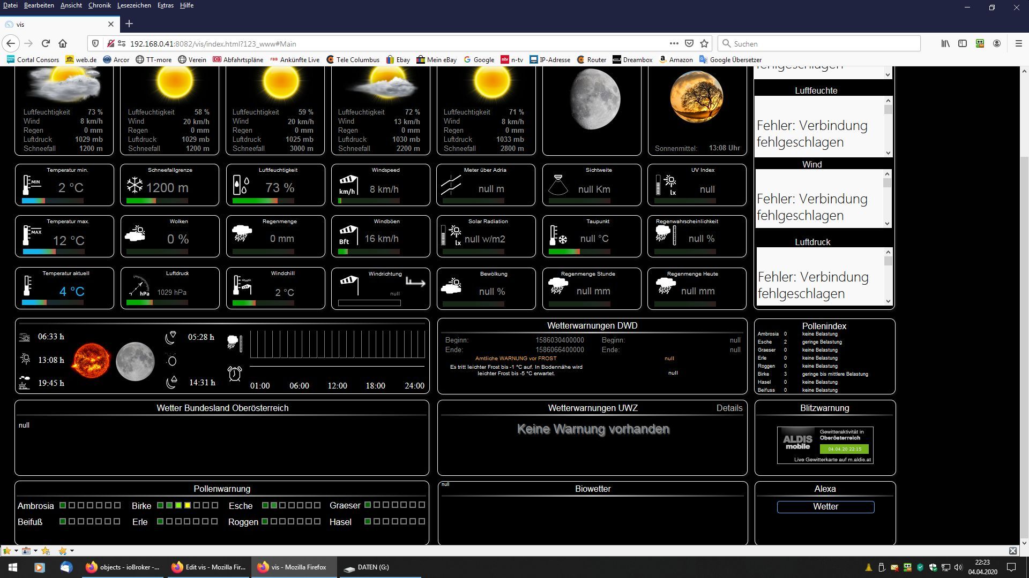Open the Router bookmark
This screenshot has height=578, width=1029.
point(591,59)
